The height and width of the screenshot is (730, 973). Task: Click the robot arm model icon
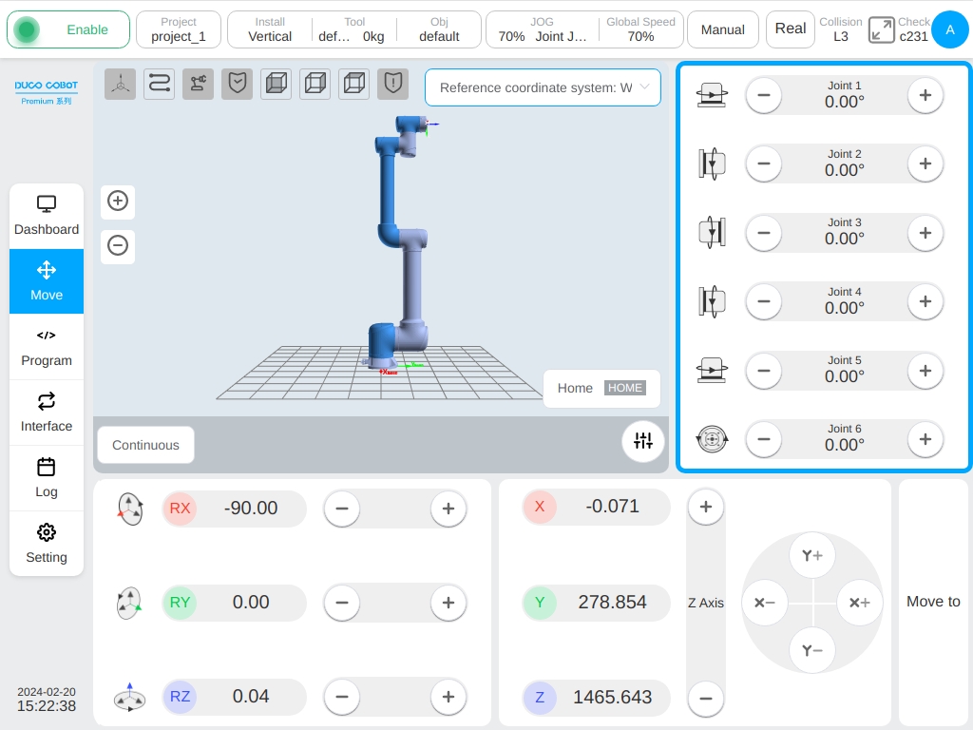click(x=198, y=84)
